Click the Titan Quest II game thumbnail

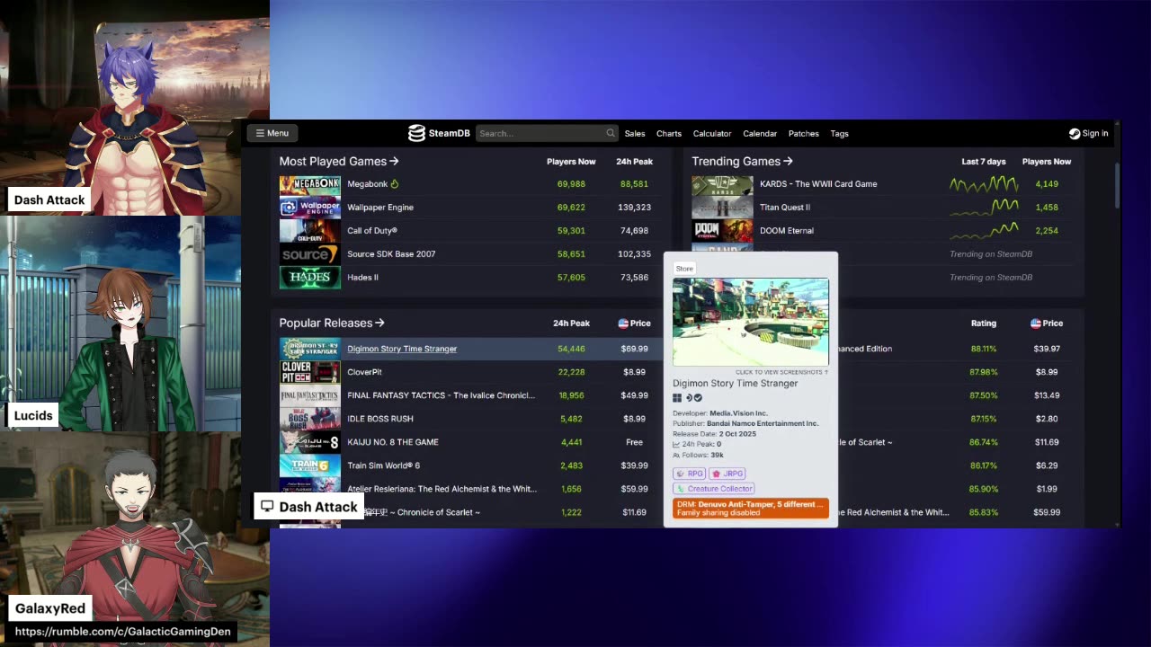(722, 208)
